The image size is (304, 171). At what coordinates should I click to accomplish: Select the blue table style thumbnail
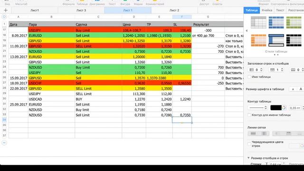[x=276, y=22]
